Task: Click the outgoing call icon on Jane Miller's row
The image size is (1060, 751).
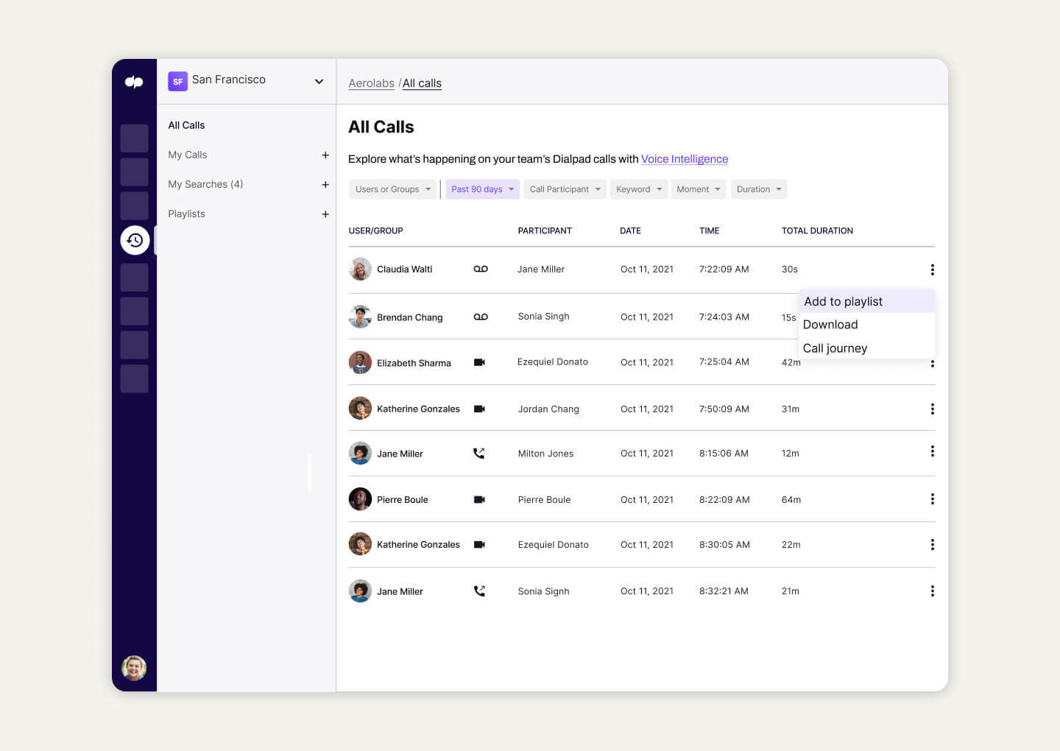Action: (x=479, y=454)
